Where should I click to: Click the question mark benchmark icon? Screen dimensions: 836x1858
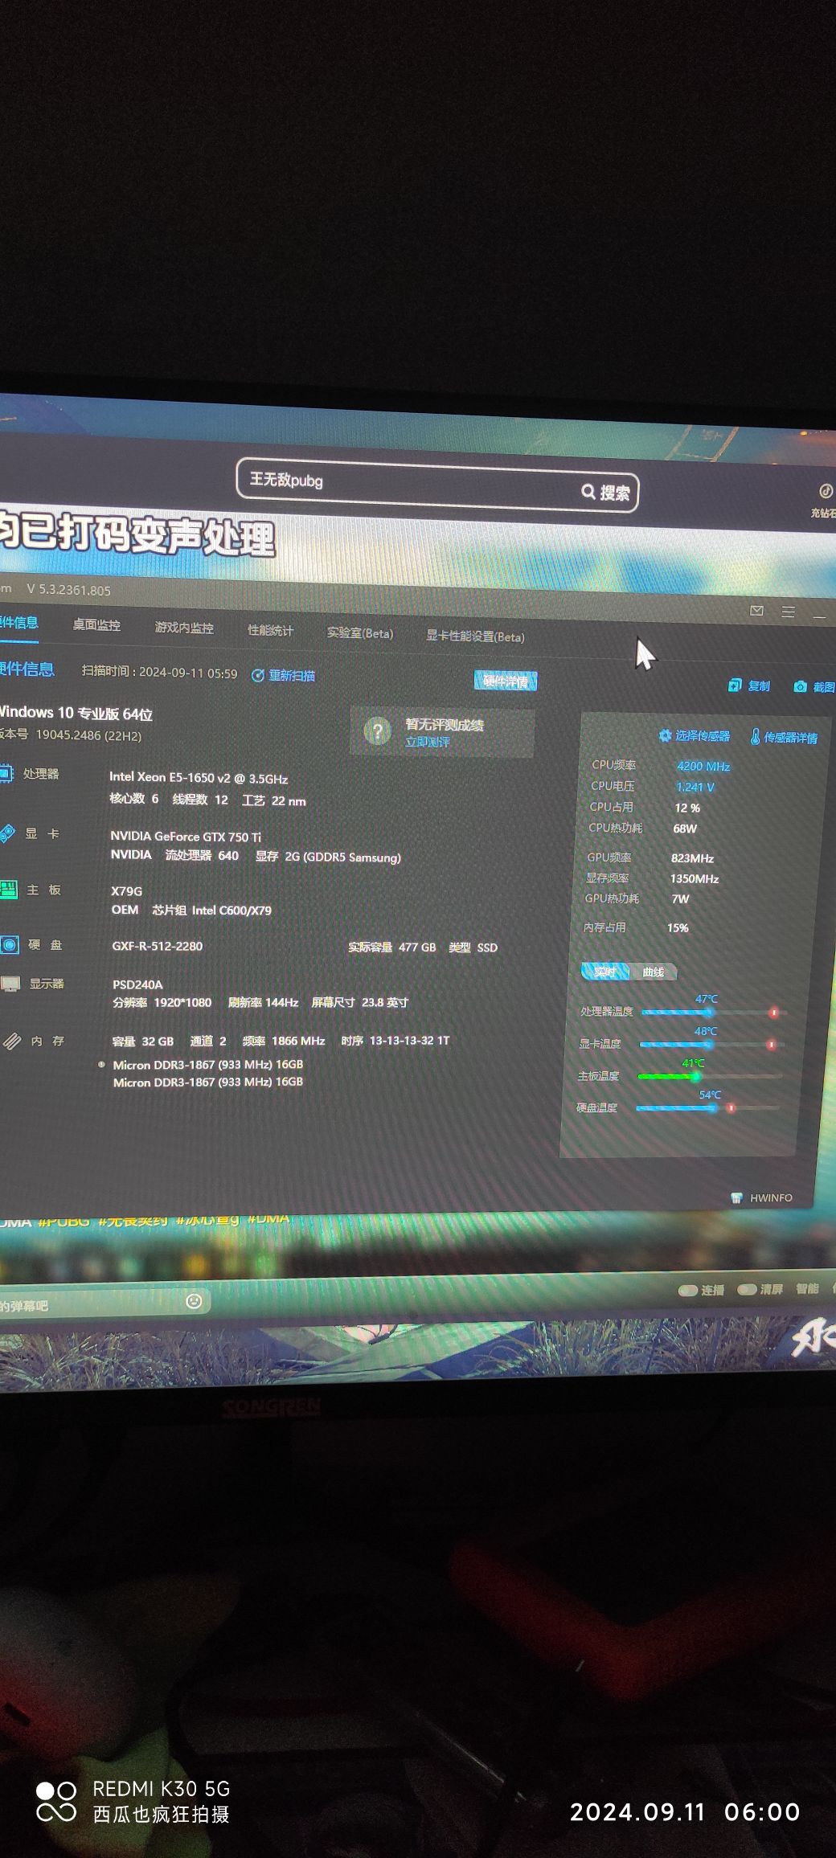point(377,731)
